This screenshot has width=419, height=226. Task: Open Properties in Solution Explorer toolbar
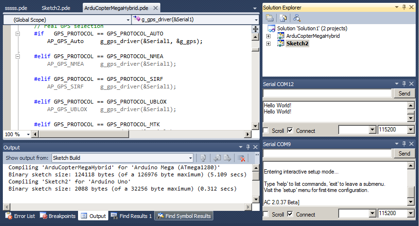(x=270, y=18)
